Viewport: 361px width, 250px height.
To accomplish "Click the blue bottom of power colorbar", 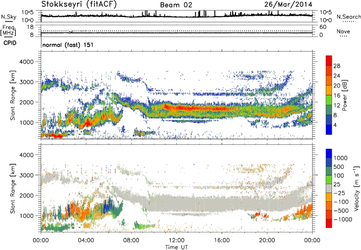I will tap(329, 130).
